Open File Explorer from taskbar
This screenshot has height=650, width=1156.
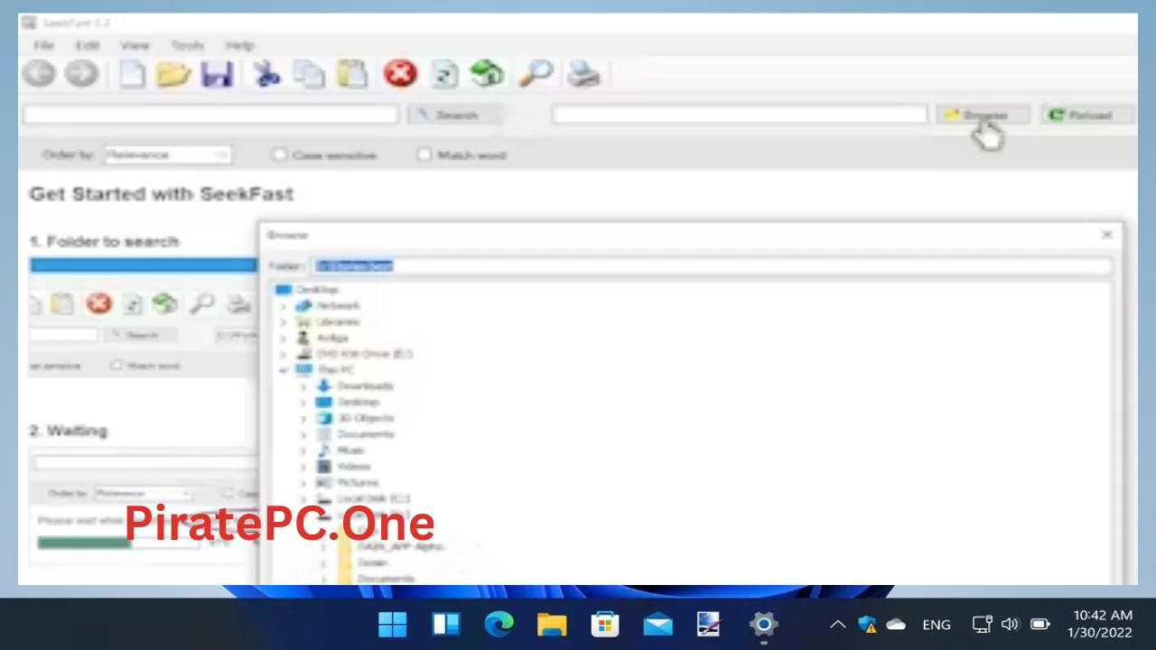[552, 624]
